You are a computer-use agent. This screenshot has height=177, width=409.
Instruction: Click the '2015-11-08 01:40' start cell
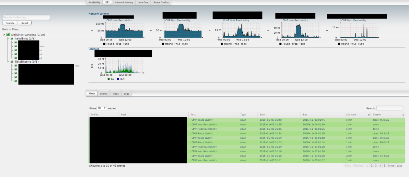click(x=270, y=120)
